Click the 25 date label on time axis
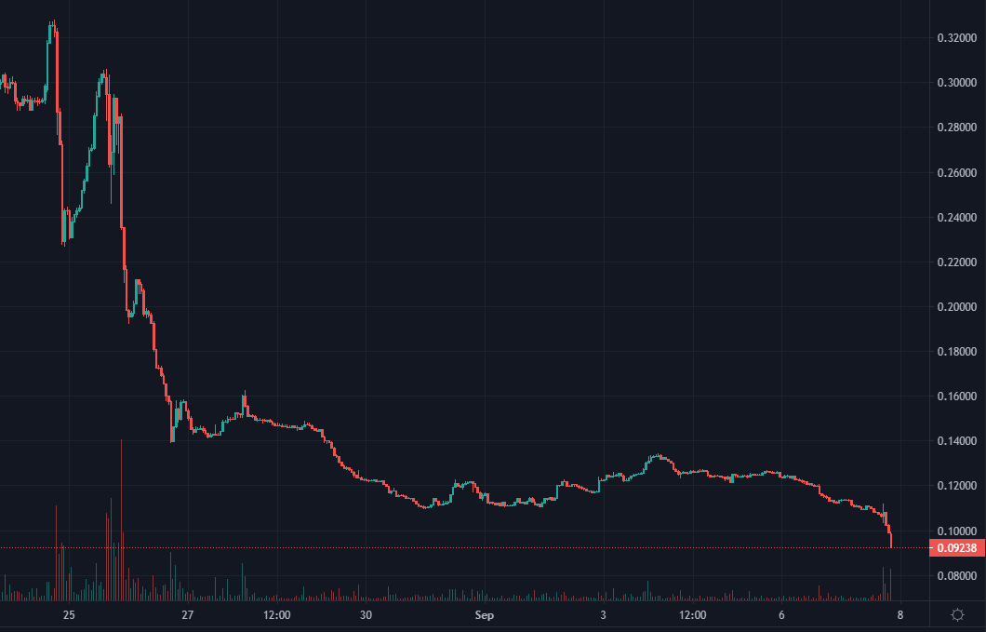Image resolution: width=986 pixels, height=632 pixels. [69, 615]
